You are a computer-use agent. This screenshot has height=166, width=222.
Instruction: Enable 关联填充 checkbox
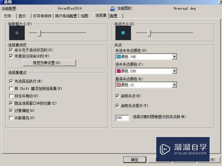click(11, 118)
